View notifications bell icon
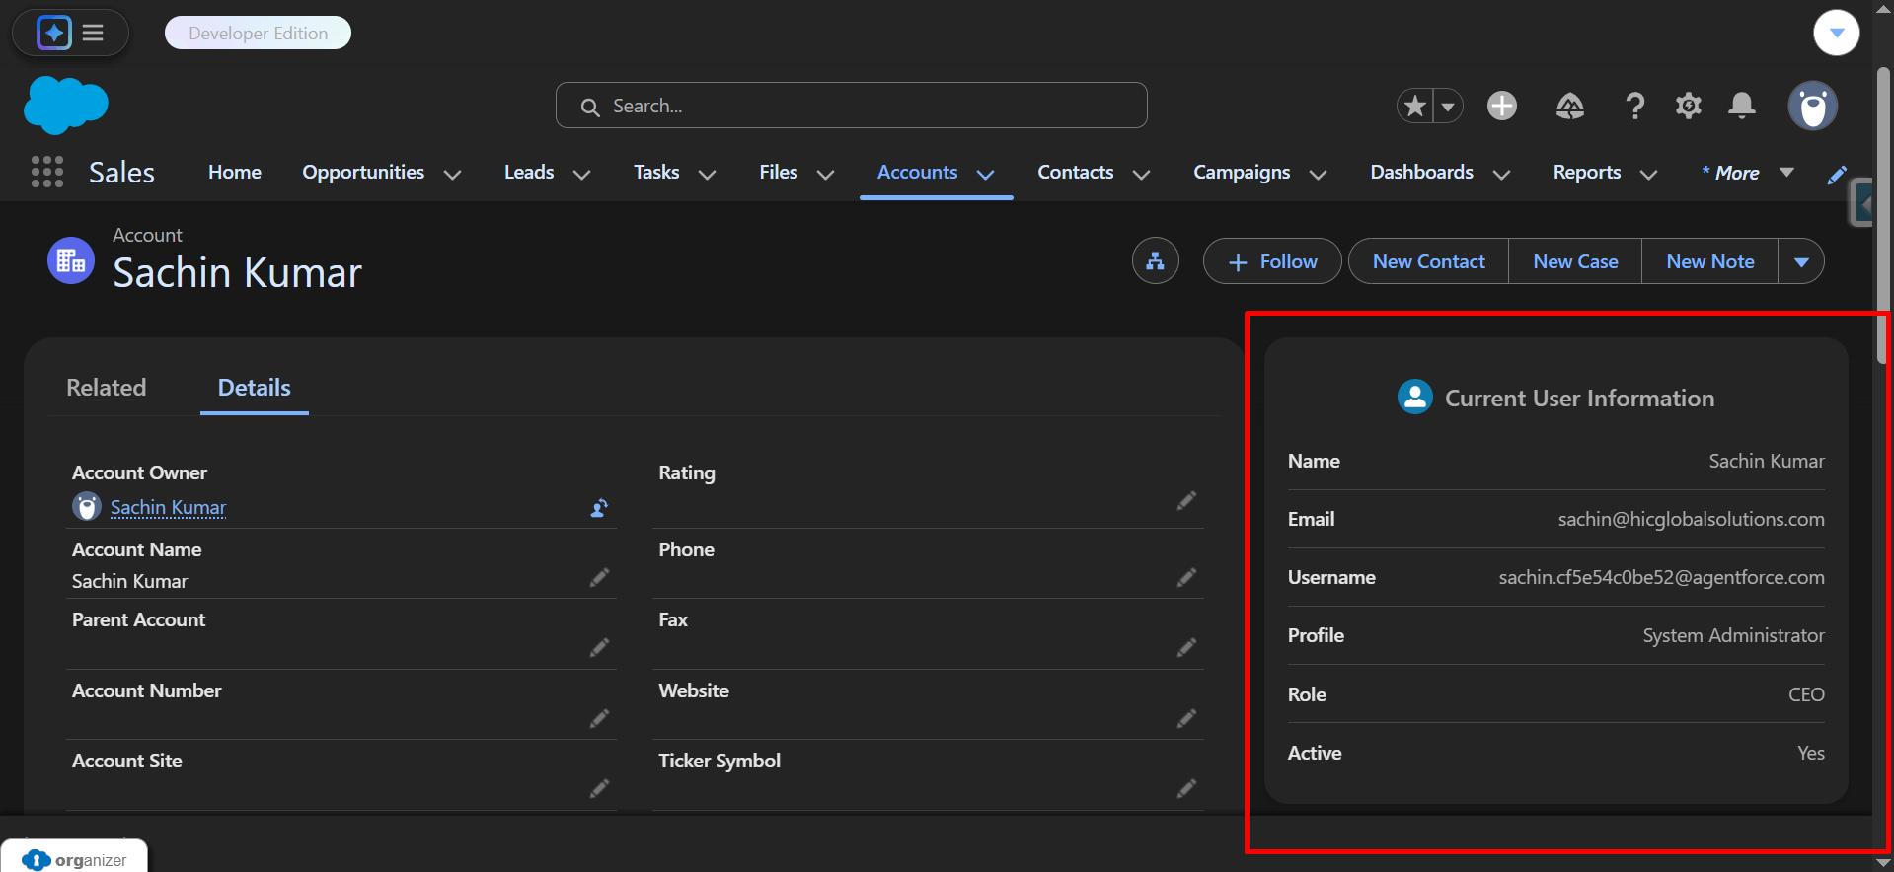The height and width of the screenshot is (872, 1894). pyautogui.click(x=1741, y=106)
